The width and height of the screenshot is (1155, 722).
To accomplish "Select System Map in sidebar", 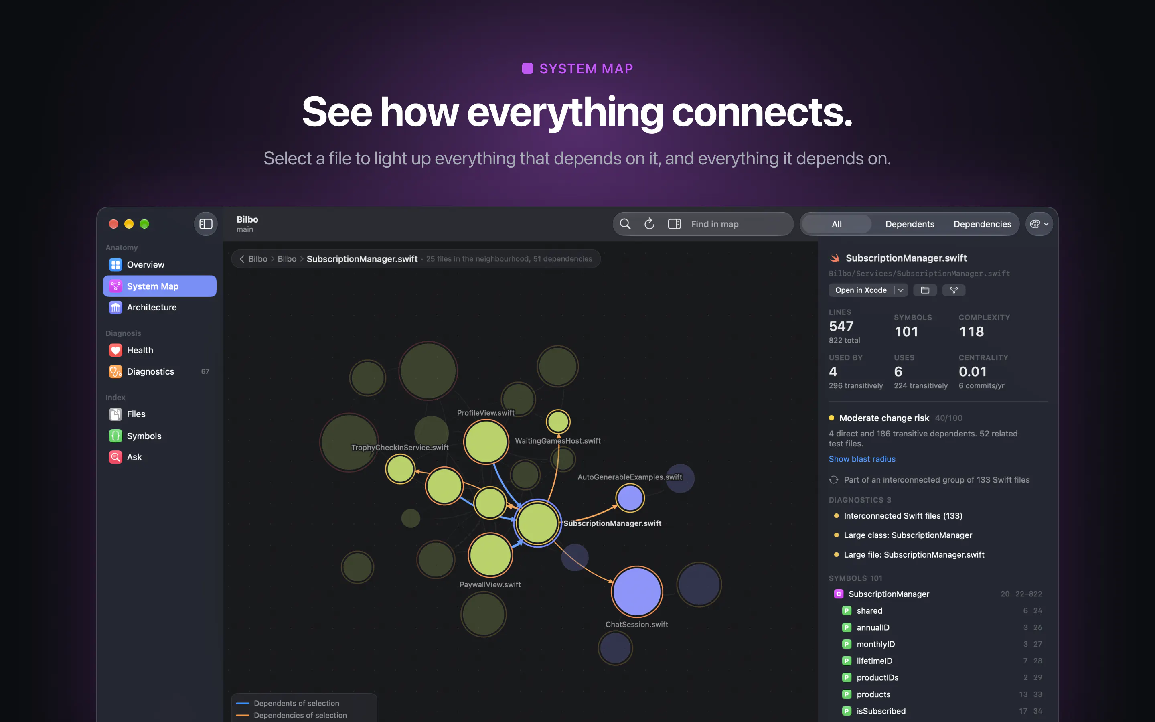I will (159, 286).
